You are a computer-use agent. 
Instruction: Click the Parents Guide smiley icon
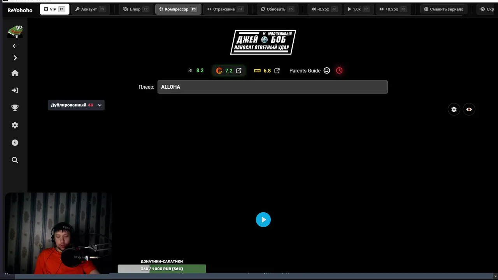pyautogui.click(x=327, y=70)
